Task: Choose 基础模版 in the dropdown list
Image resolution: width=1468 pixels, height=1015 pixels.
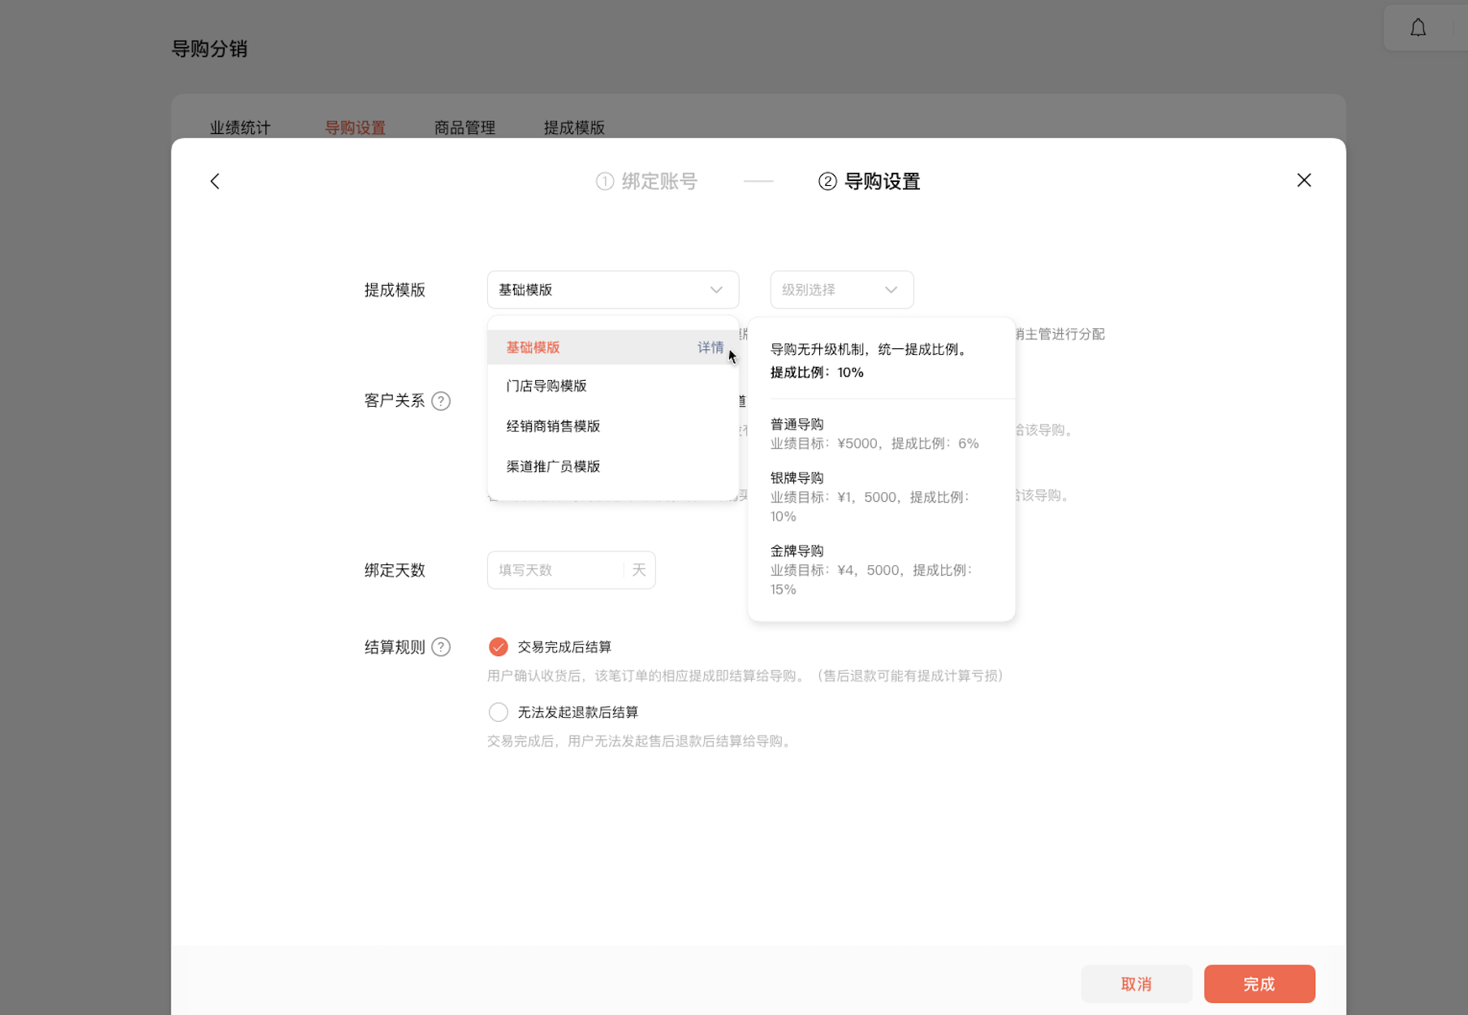Action: pos(613,348)
